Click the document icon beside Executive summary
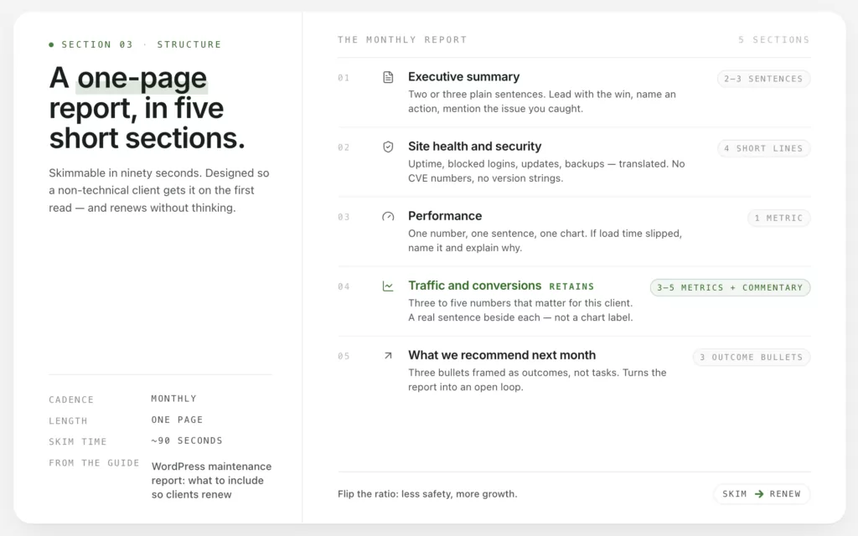Image resolution: width=858 pixels, height=536 pixels. tap(388, 77)
